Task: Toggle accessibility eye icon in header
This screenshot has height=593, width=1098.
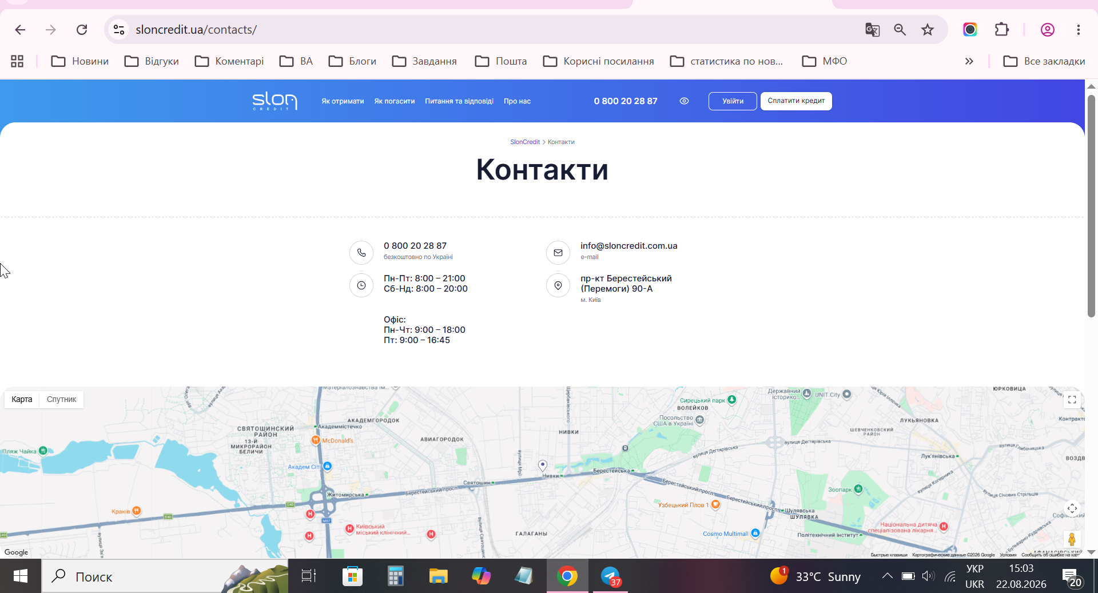Action: 684,101
